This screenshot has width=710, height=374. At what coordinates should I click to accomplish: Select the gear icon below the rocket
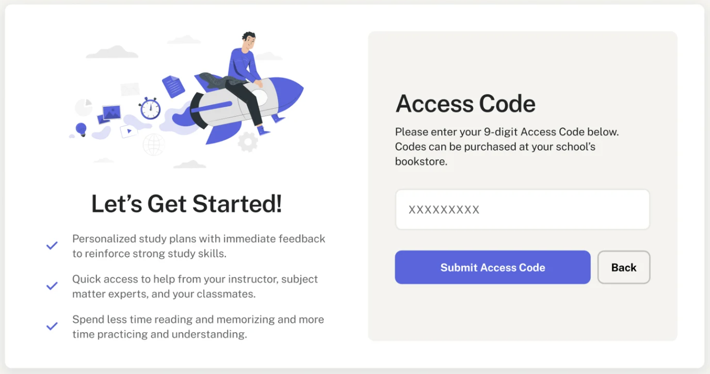tap(247, 141)
